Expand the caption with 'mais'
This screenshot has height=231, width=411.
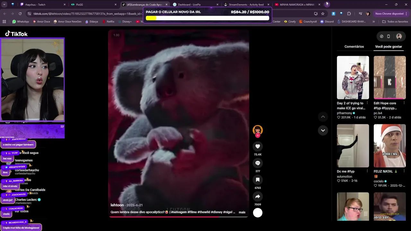242,212
